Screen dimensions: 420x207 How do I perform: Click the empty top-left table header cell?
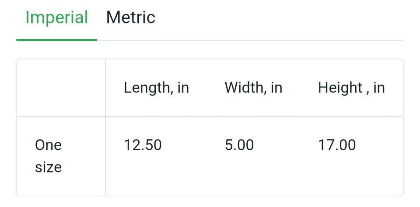(61, 88)
